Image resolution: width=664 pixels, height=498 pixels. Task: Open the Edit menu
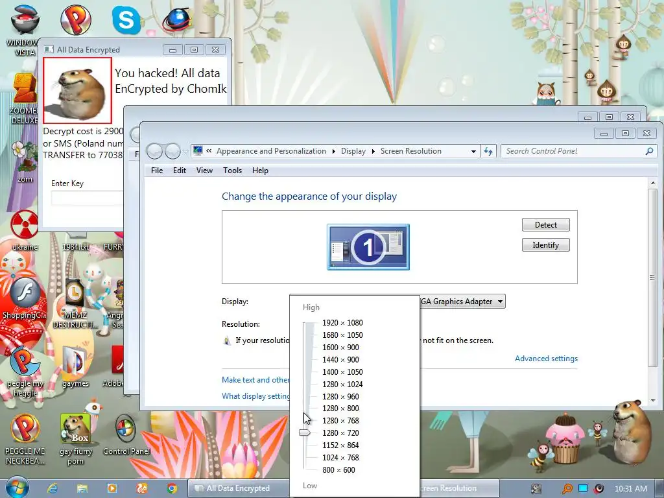click(x=179, y=171)
